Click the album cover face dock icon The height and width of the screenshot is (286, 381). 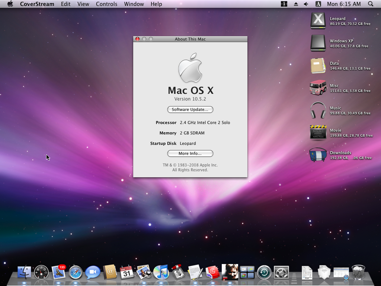pyautogui.click(x=230, y=272)
